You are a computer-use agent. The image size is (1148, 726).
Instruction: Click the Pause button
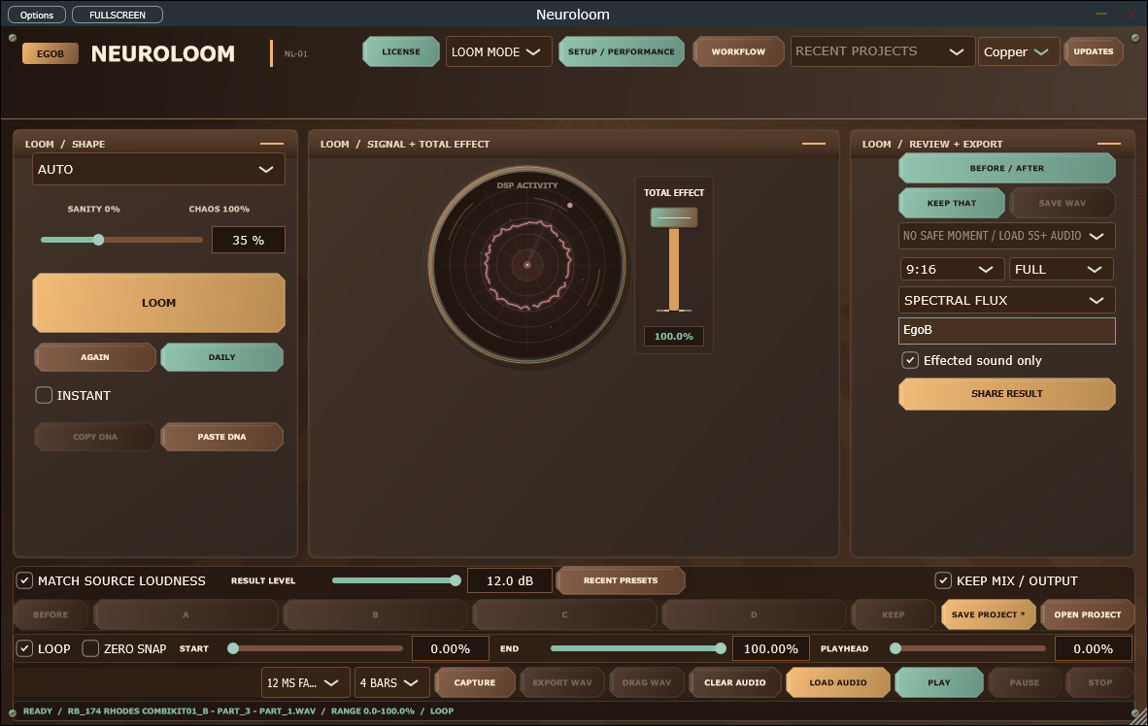click(x=1025, y=683)
